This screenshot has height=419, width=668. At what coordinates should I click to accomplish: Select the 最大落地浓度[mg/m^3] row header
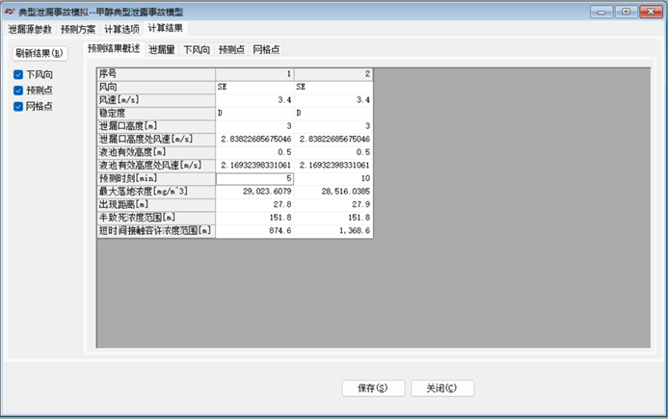point(156,192)
